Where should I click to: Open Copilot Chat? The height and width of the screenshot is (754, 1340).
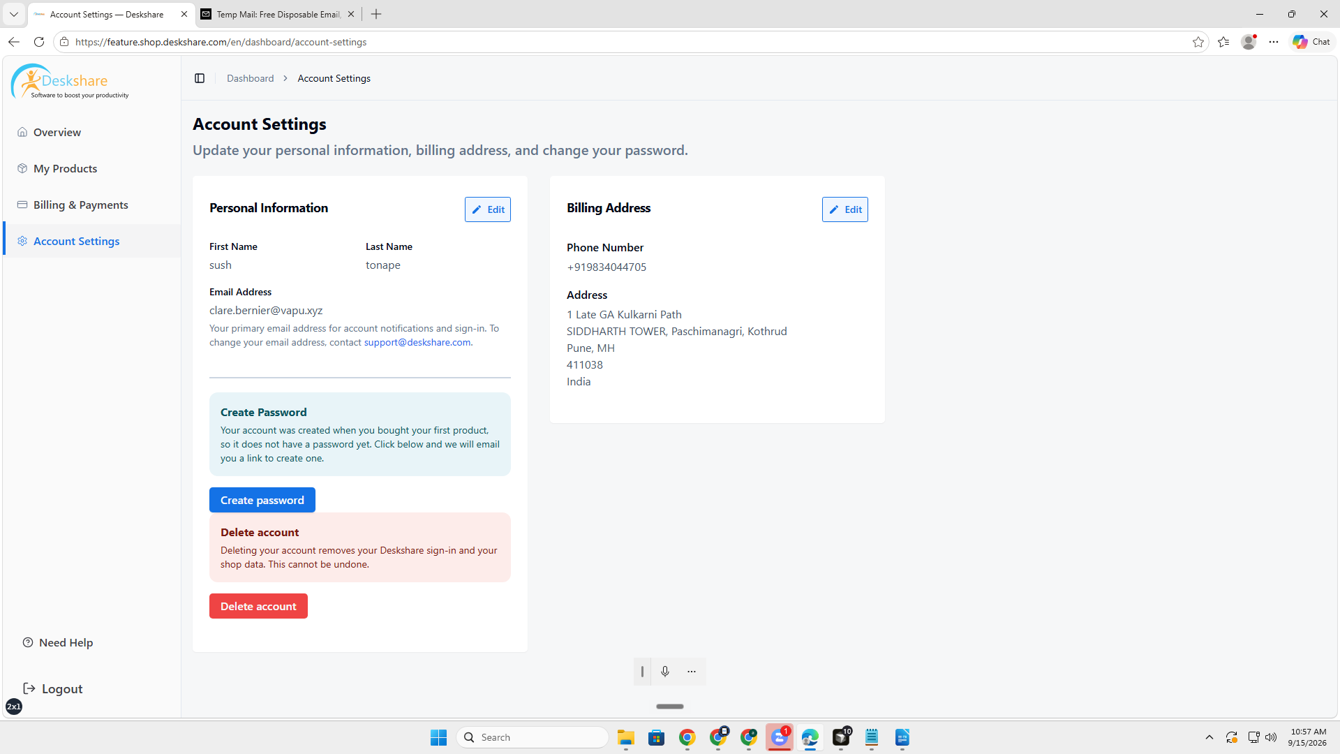click(1311, 42)
